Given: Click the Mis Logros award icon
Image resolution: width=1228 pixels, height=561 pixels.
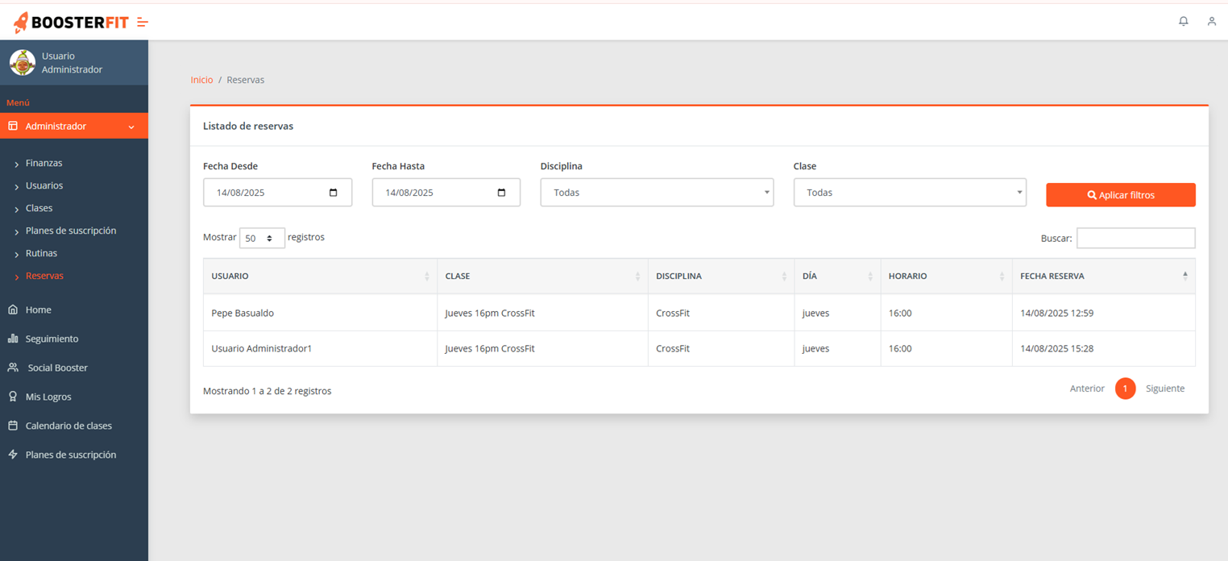Looking at the screenshot, I should (13, 397).
